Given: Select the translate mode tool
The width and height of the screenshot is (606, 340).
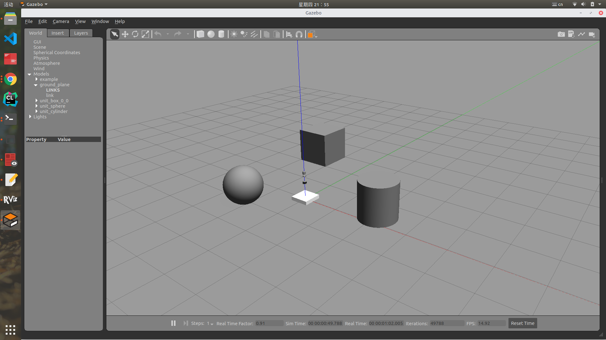Looking at the screenshot, I should (x=125, y=34).
